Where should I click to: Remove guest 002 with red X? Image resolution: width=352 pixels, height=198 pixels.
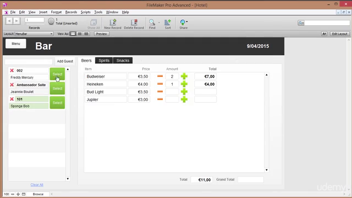pos(12,70)
